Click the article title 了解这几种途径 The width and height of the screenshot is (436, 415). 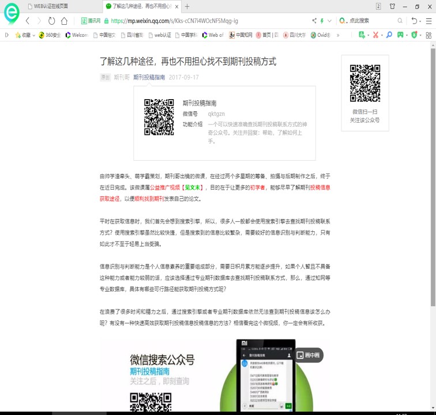pyautogui.click(x=188, y=62)
